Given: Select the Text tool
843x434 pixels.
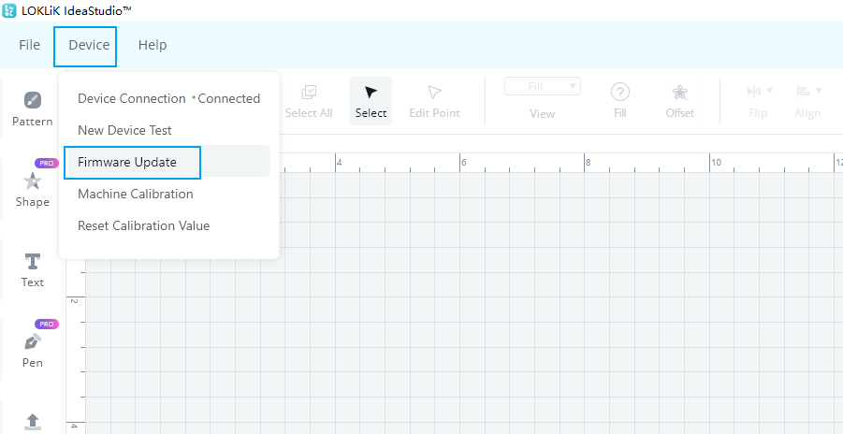Looking at the screenshot, I should click(x=32, y=270).
